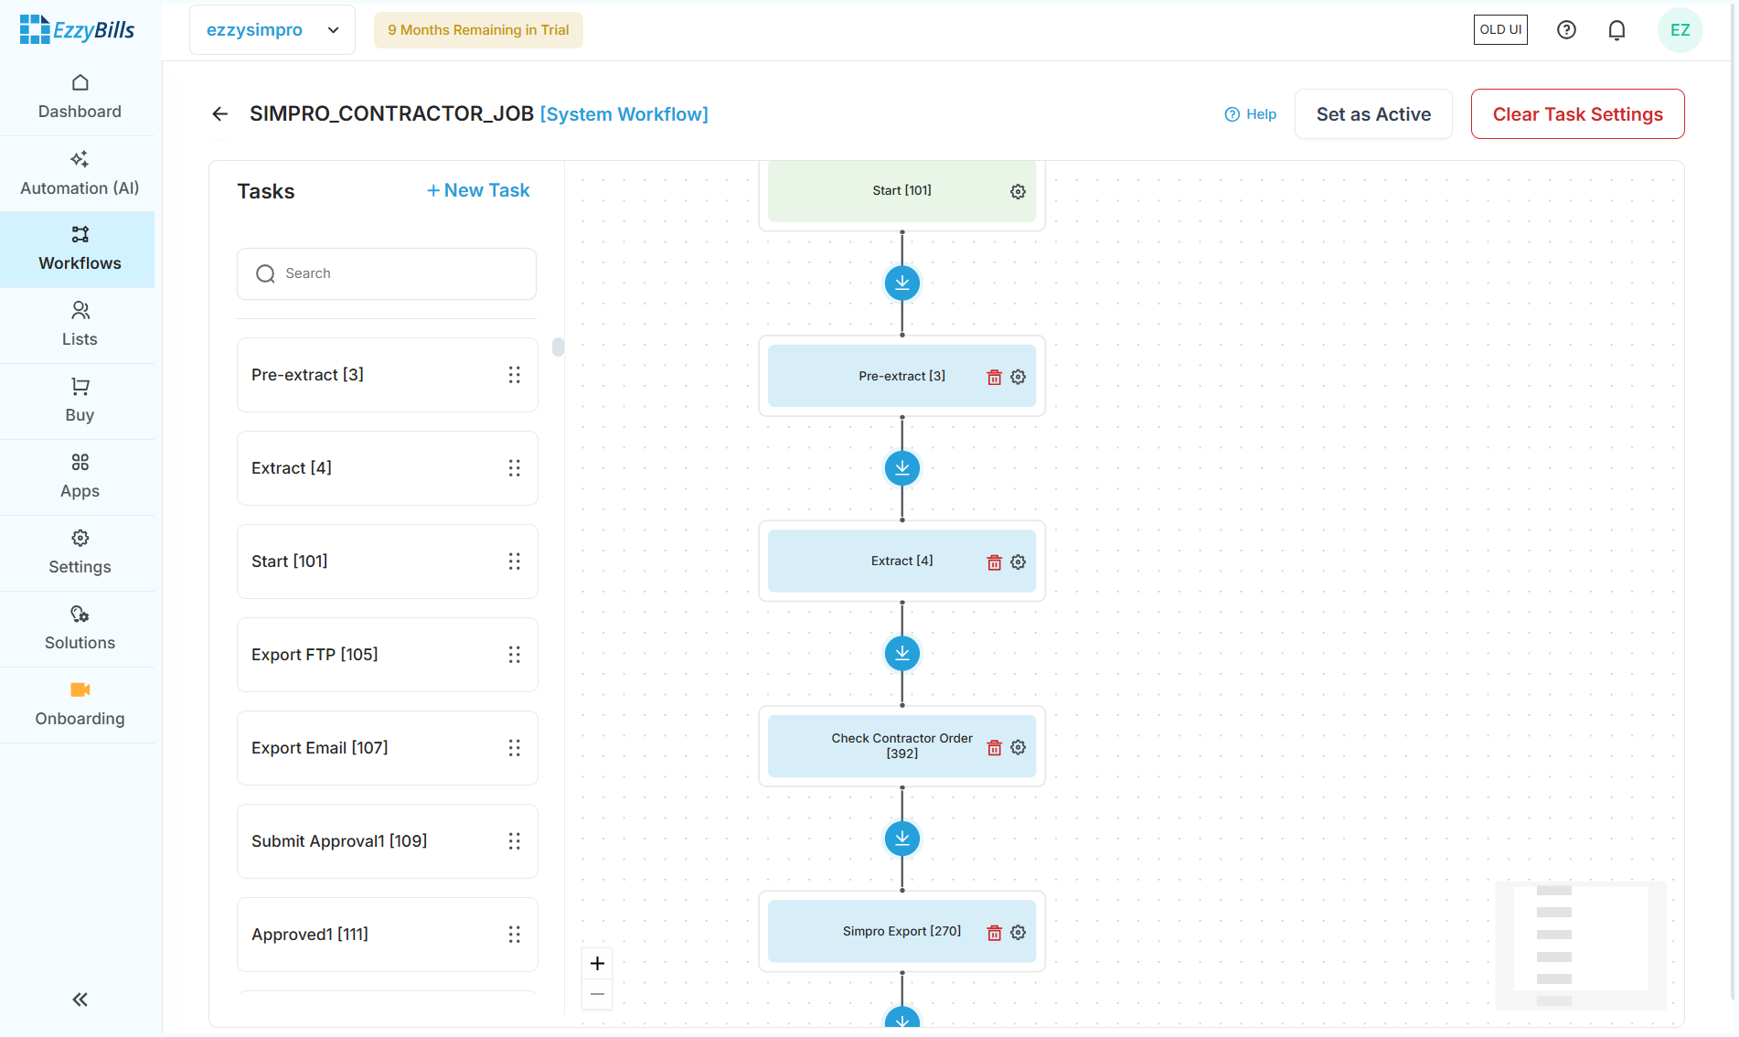1739x1037 pixels.
Task: Open settings for Simpro Export [270] node
Action: 1018,932
